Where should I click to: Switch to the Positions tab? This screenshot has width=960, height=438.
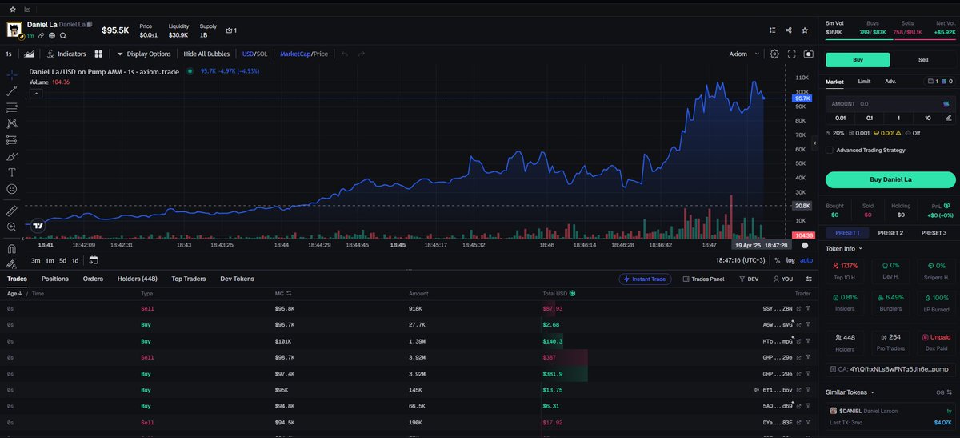click(54, 279)
